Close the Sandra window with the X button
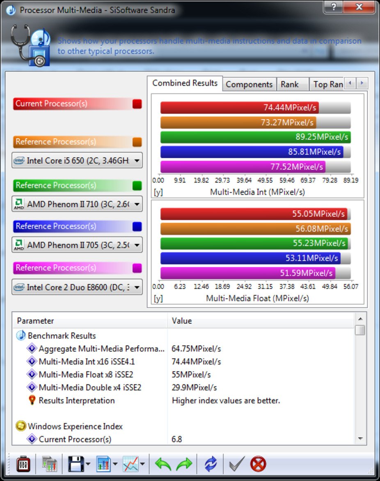 click(x=359, y=7)
